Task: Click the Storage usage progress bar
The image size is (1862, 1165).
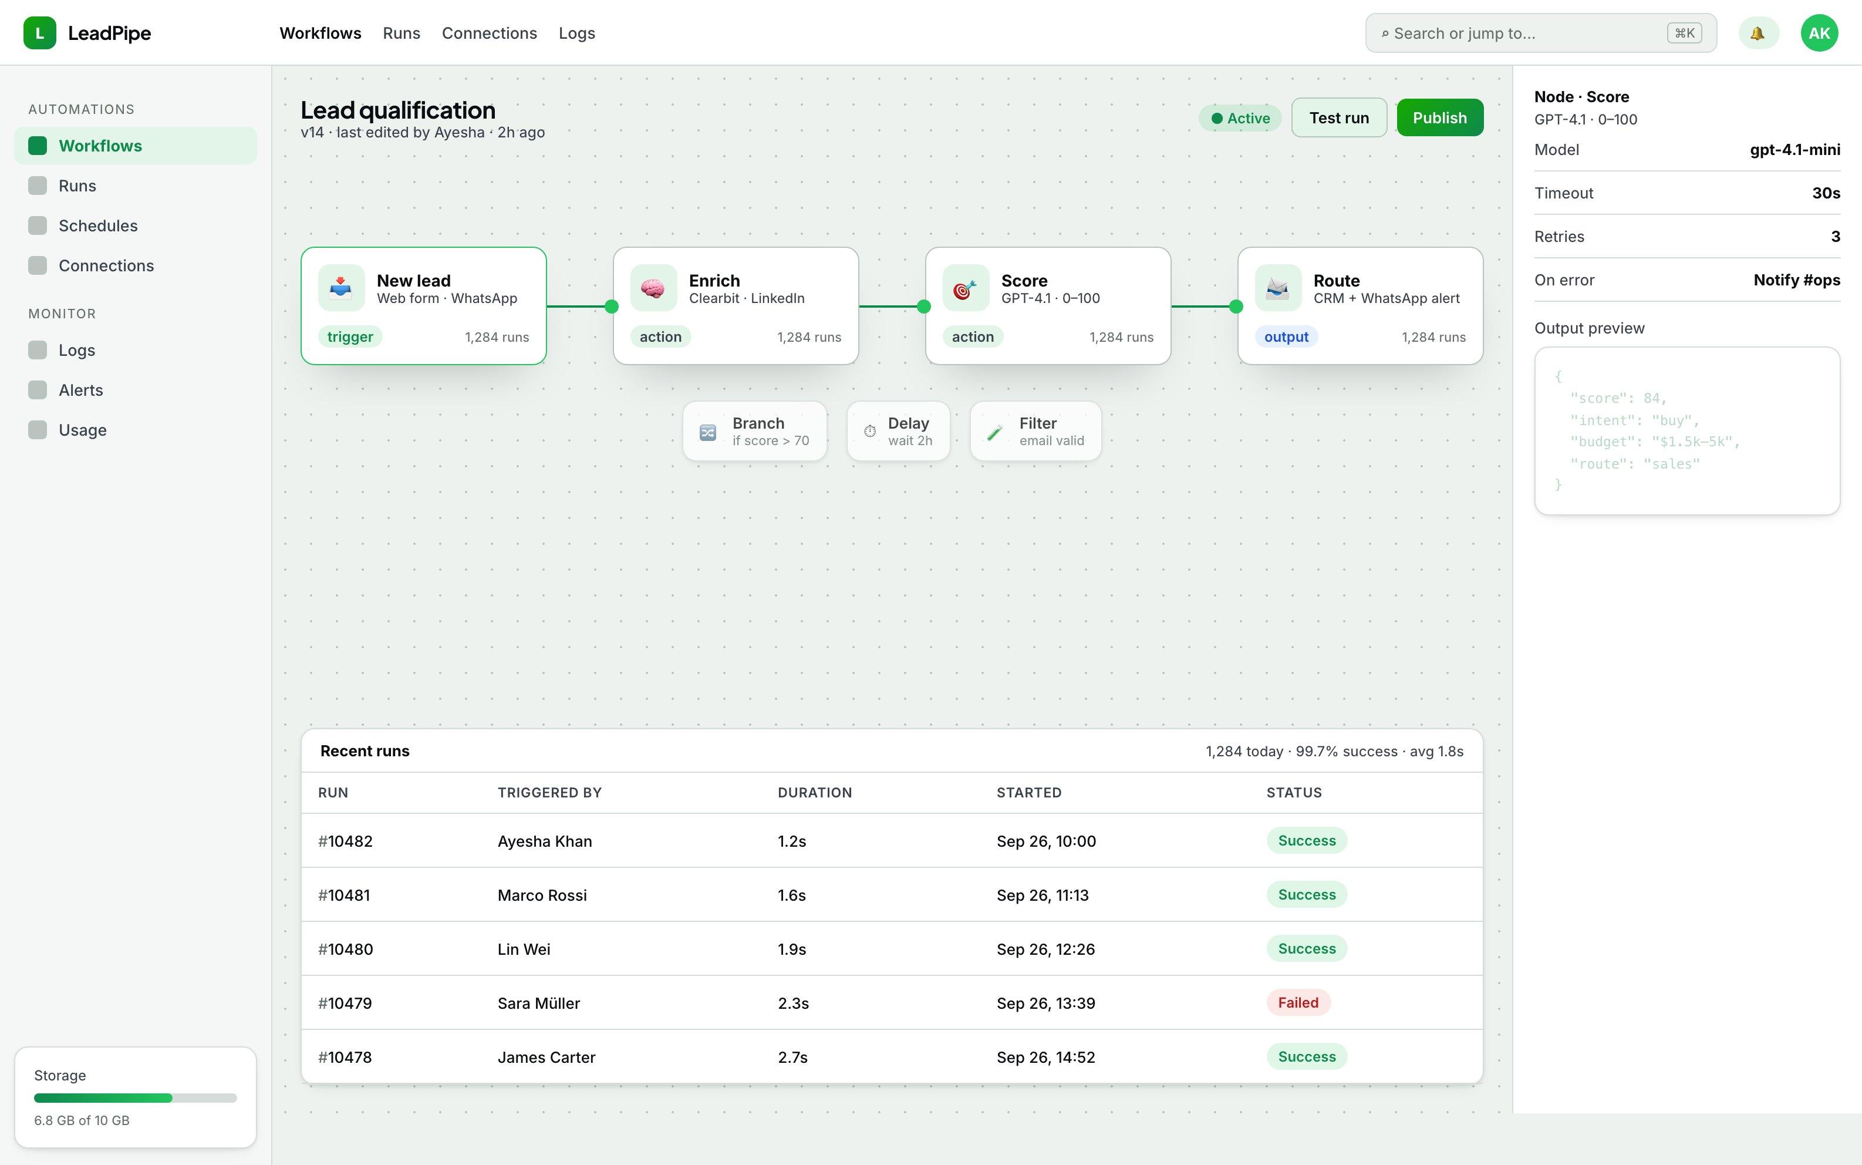Action: click(136, 1098)
